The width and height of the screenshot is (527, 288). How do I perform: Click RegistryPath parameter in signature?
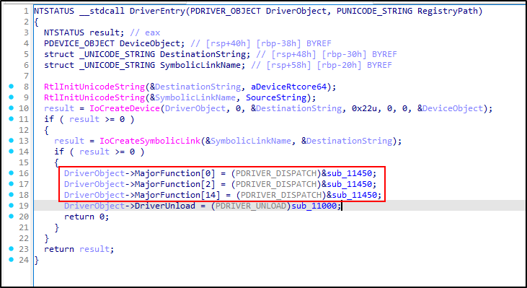click(x=448, y=11)
